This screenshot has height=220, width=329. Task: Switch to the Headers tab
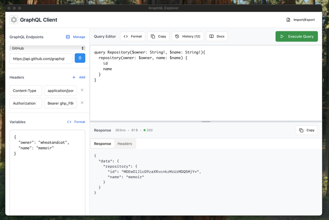125,144
